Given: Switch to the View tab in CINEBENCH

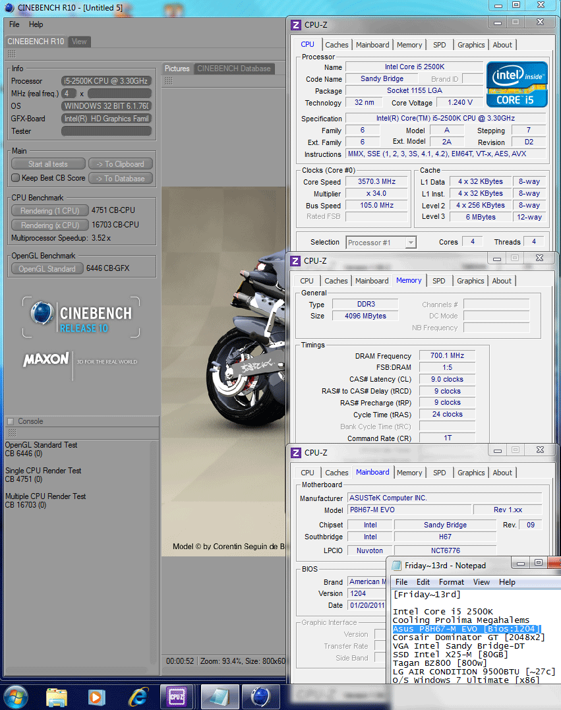Looking at the screenshot, I should point(79,42).
